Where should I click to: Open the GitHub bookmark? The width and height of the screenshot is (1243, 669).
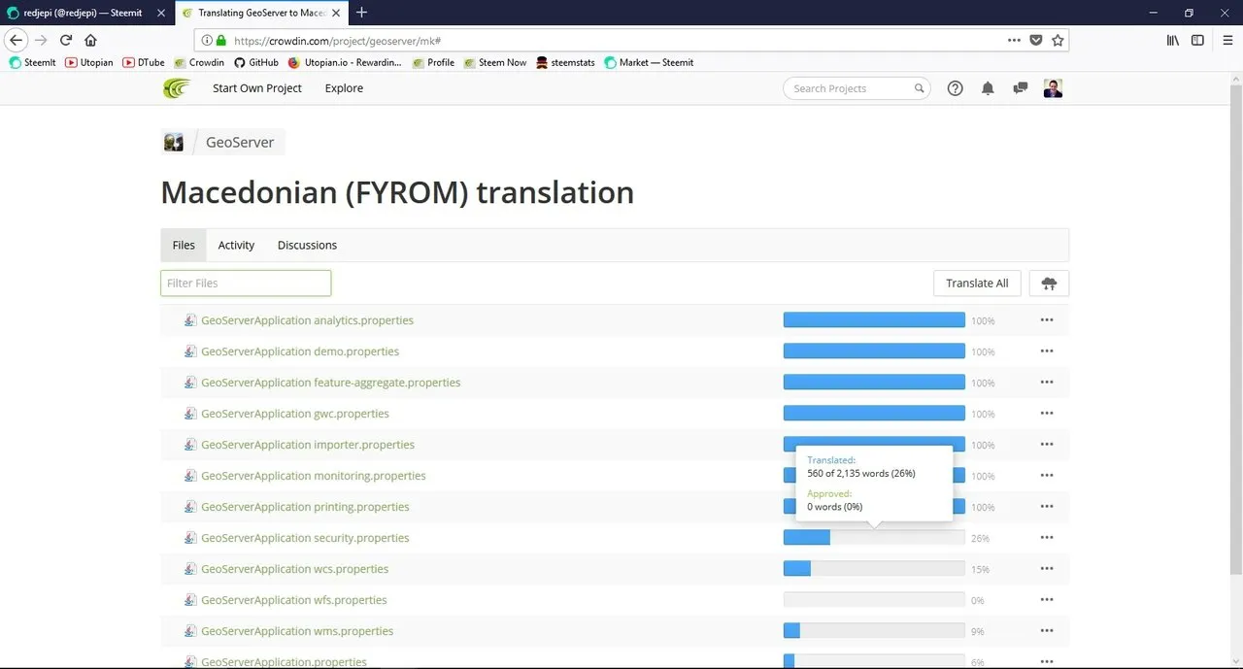pyautogui.click(x=256, y=62)
